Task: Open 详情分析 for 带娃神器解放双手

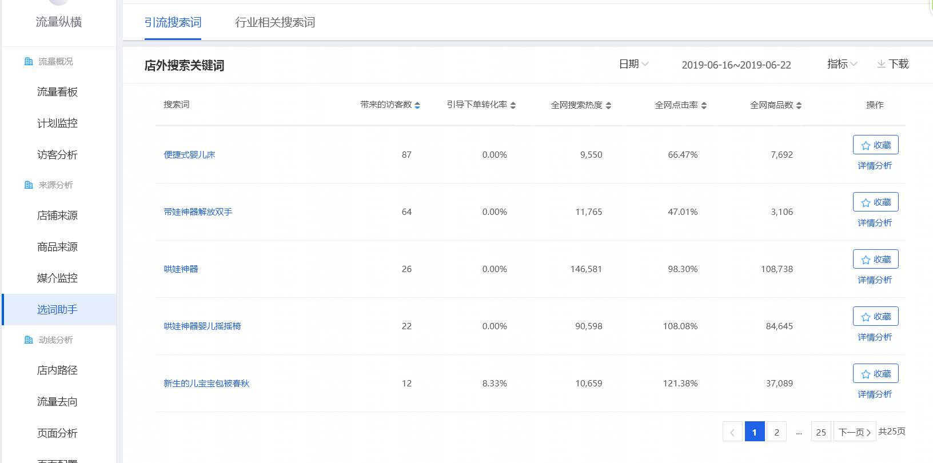Action: [x=875, y=223]
